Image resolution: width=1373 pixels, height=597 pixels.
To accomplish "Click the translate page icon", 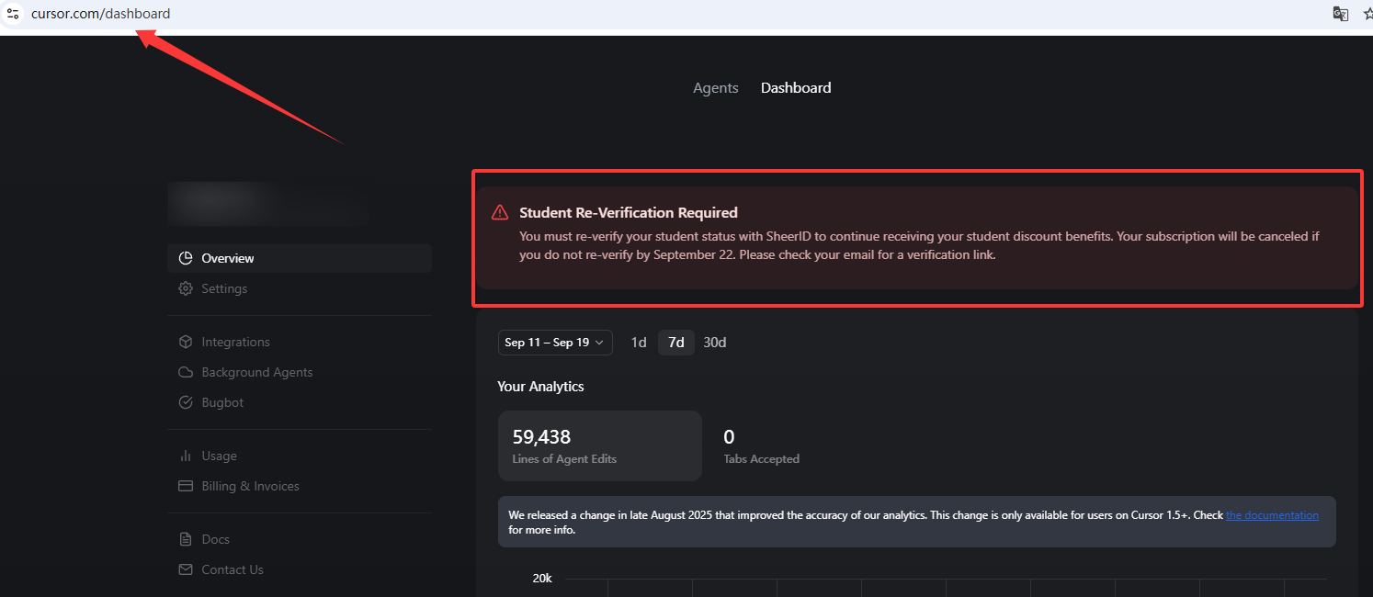I will coord(1341,14).
